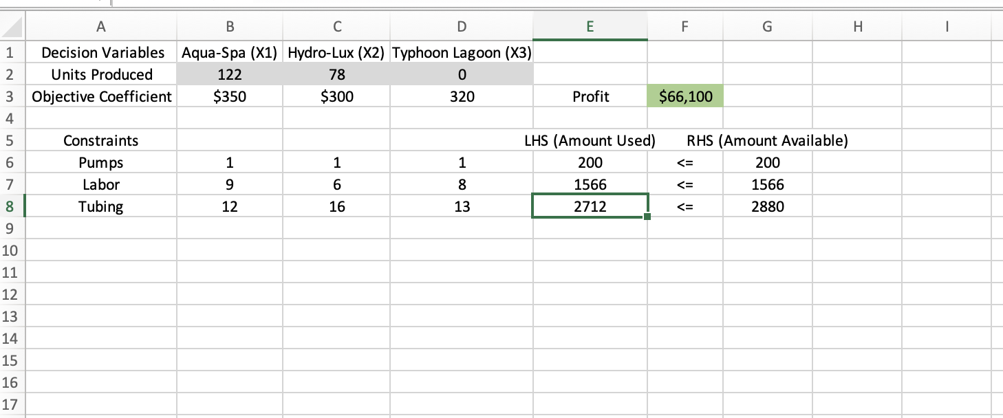Select the Pumps constraint label
1003x418 pixels.
coord(100,162)
